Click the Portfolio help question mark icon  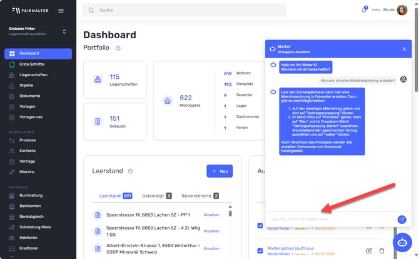tap(118, 48)
